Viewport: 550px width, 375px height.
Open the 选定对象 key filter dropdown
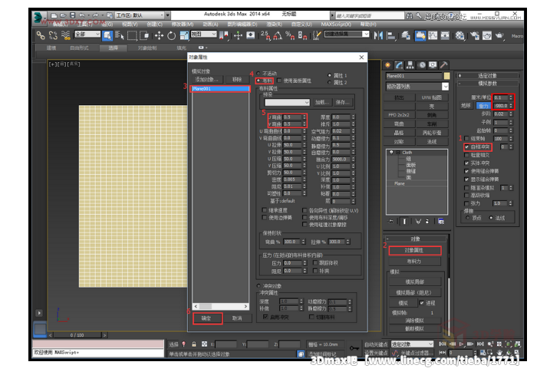click(x=412, y=344)
